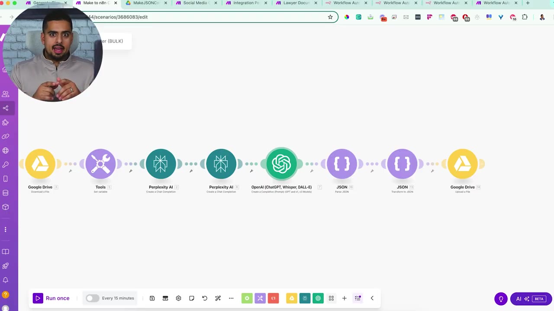Viewport: 554px width, 311px height.
Task: Click wrench filter between OpenAI and JSON
Action: pos(312,171)
